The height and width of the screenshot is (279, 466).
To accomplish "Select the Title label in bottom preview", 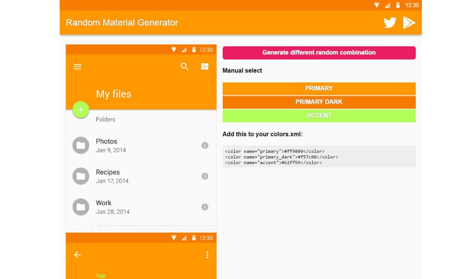I will point(101,275).
